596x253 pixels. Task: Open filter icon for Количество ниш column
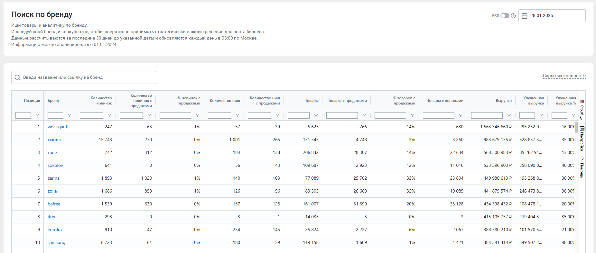pos(237,115)
